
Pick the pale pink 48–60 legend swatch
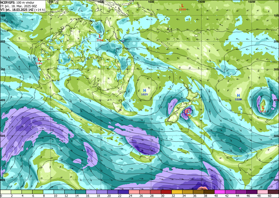[x=263, y=192]
